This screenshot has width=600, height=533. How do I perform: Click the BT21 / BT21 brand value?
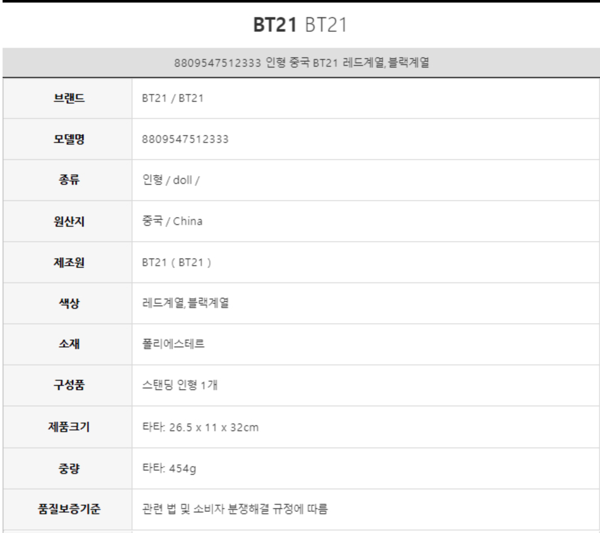click(x=173, y=98)
